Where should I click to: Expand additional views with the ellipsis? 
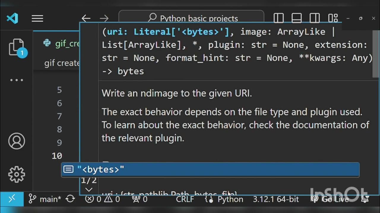[x=17, y=80]
